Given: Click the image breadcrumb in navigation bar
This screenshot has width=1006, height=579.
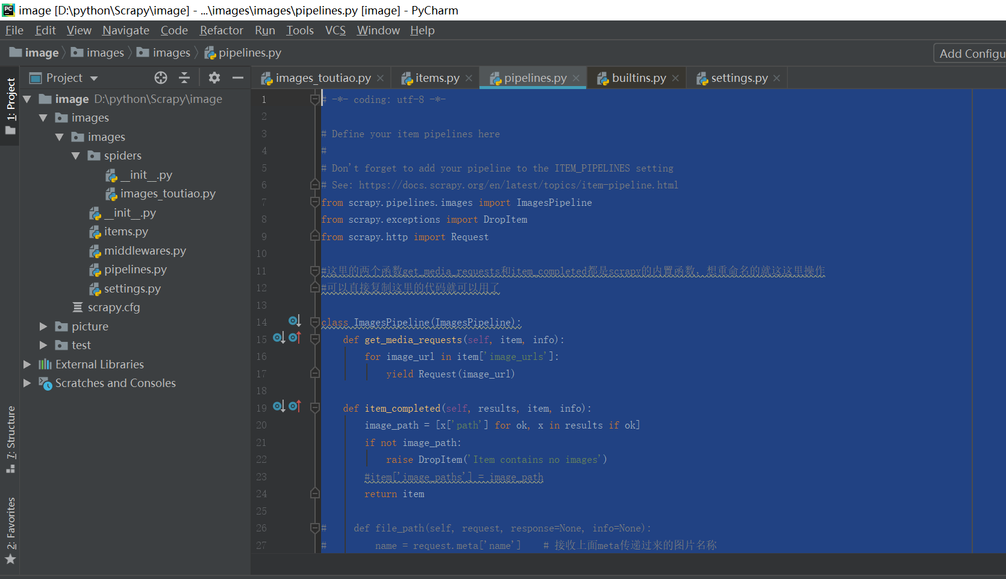Looking at the screenshot, I should pyautogui.click(x=35, y=53).
